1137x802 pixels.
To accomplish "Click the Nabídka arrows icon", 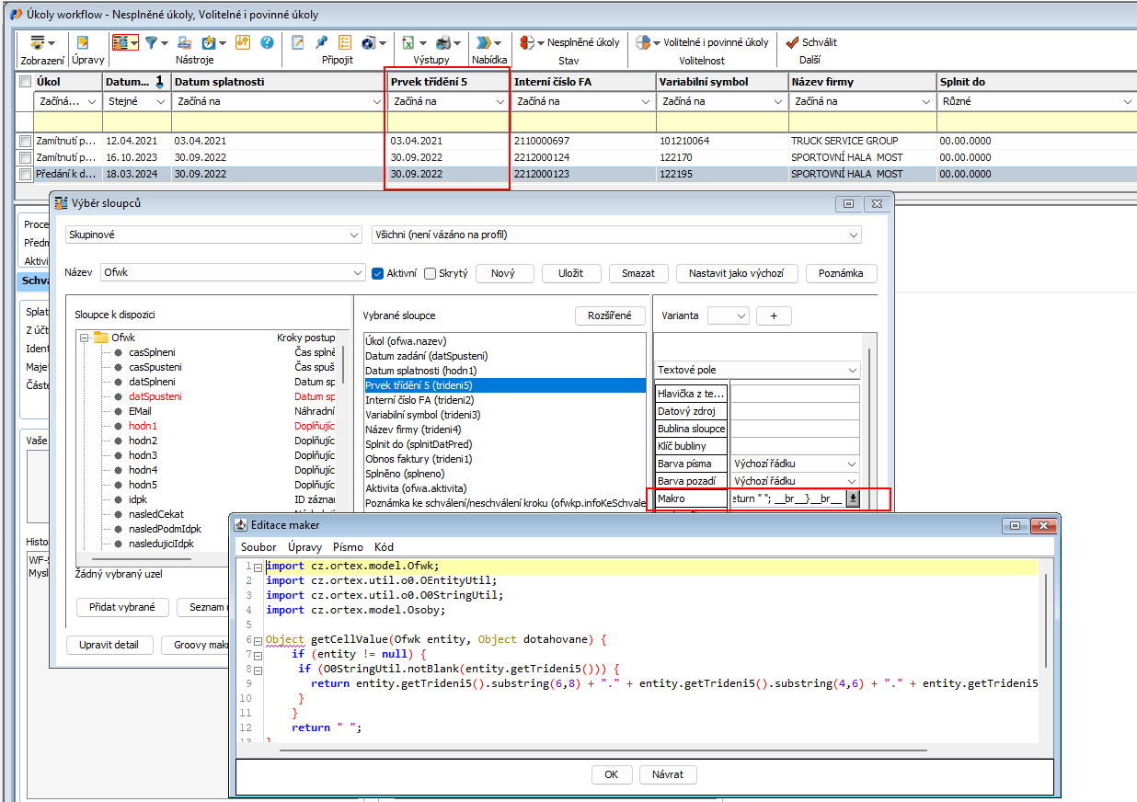I will [x=484, y=42].
